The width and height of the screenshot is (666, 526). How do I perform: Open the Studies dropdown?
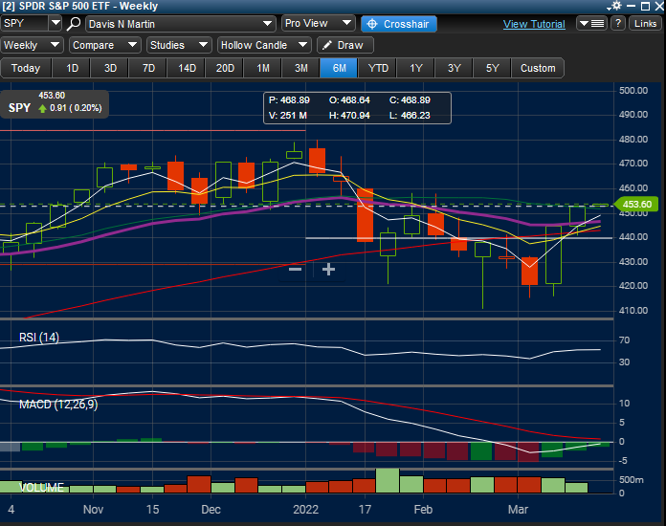point(179,45)
